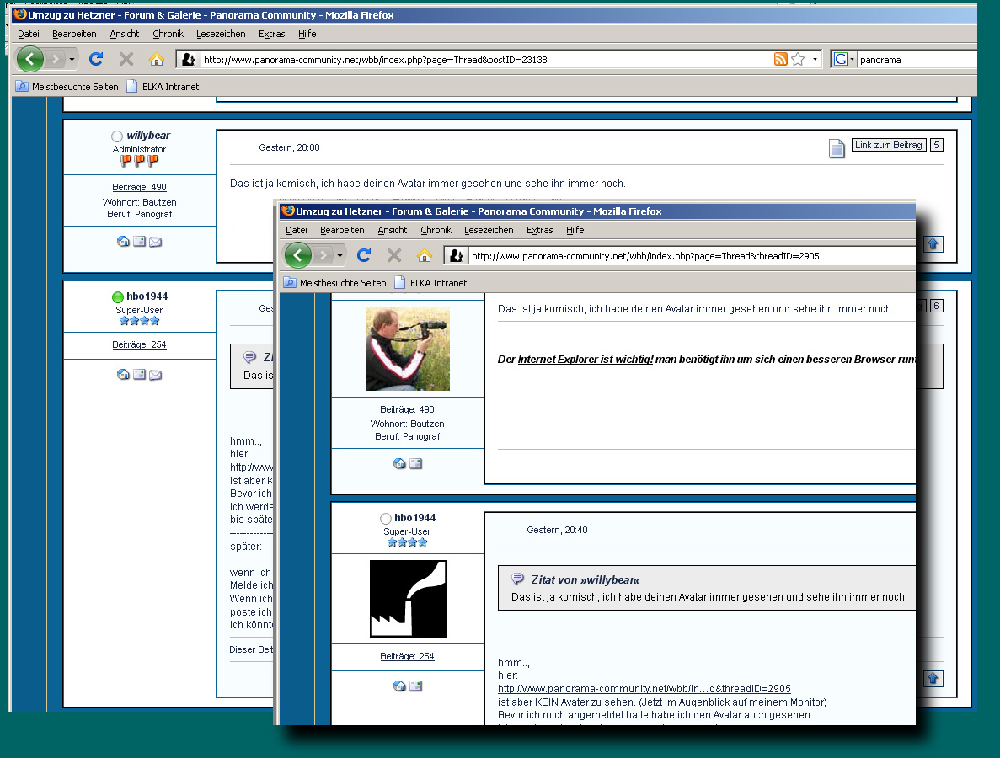
Task: Click the Link zum Beitrag button
Action: (889, 145)
